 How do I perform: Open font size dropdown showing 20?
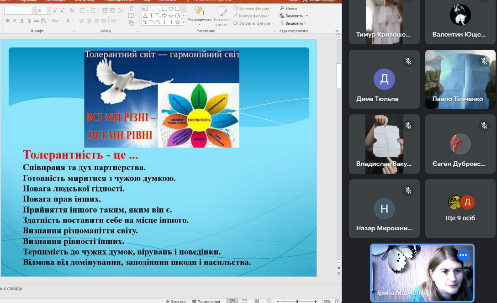pyautogui.click(x=49, y=11)
